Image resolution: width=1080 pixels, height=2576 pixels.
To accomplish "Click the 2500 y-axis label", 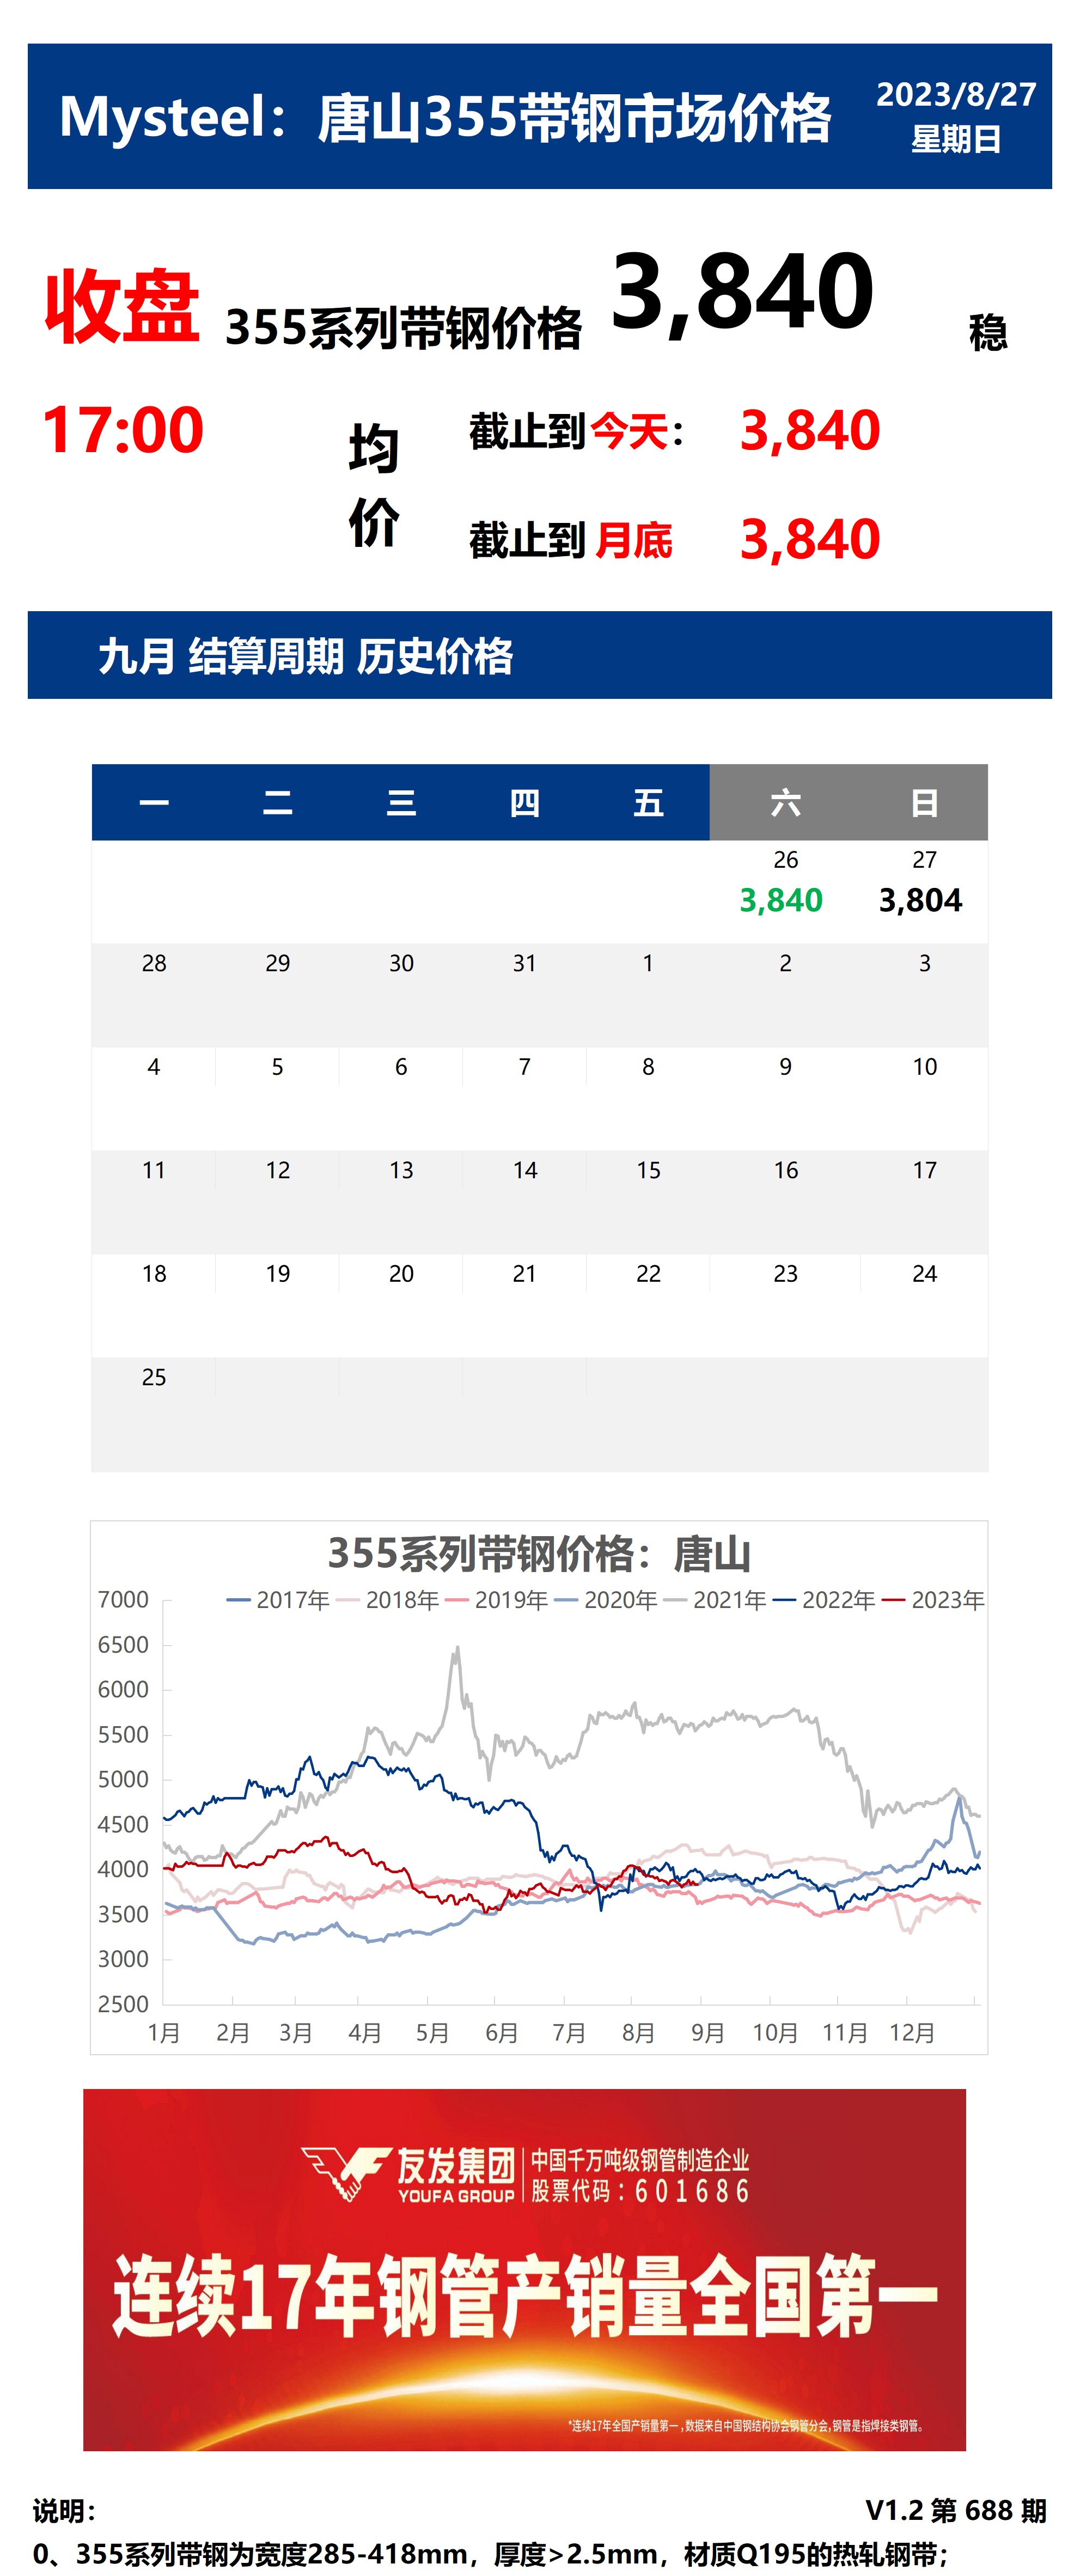I will [123, 2004].
